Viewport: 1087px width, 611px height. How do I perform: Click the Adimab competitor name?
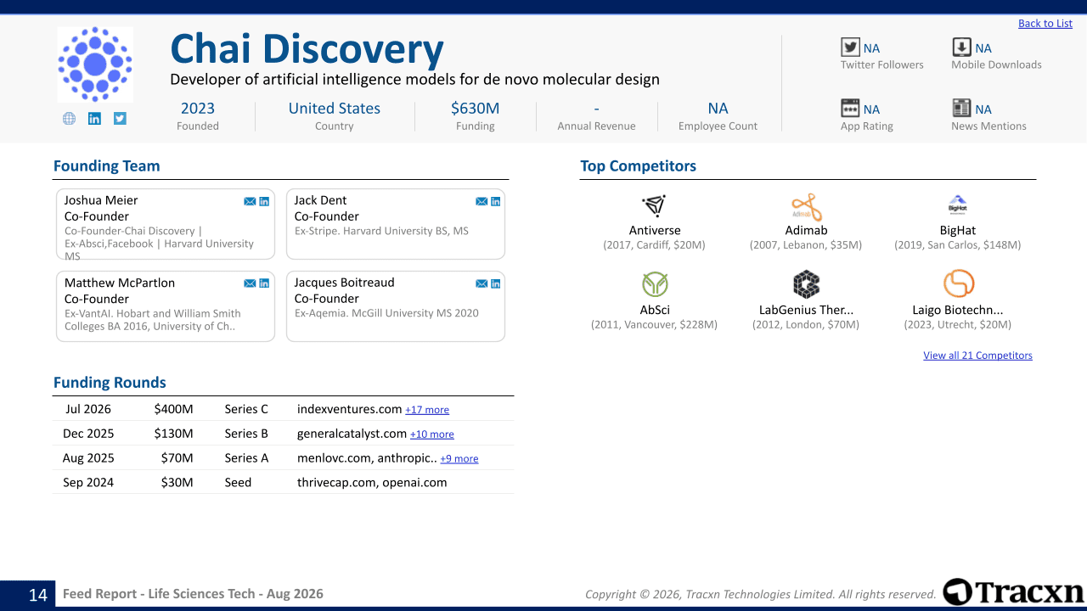click(806, 230)
